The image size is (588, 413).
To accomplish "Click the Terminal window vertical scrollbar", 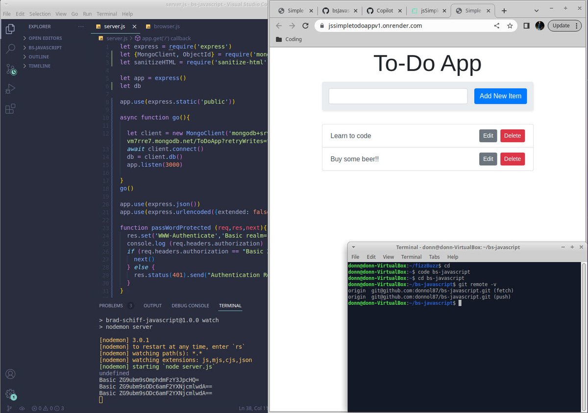I will (584, 337).
